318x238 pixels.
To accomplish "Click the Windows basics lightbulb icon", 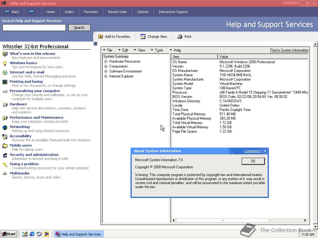I will click(5, 63).
